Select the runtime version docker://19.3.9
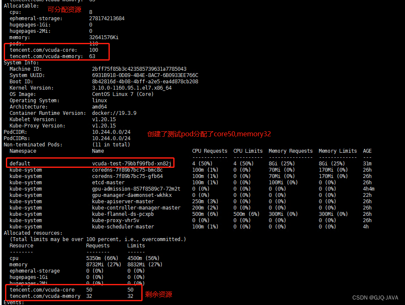Viewport: 405px width, 305px height. coord(114,113)
